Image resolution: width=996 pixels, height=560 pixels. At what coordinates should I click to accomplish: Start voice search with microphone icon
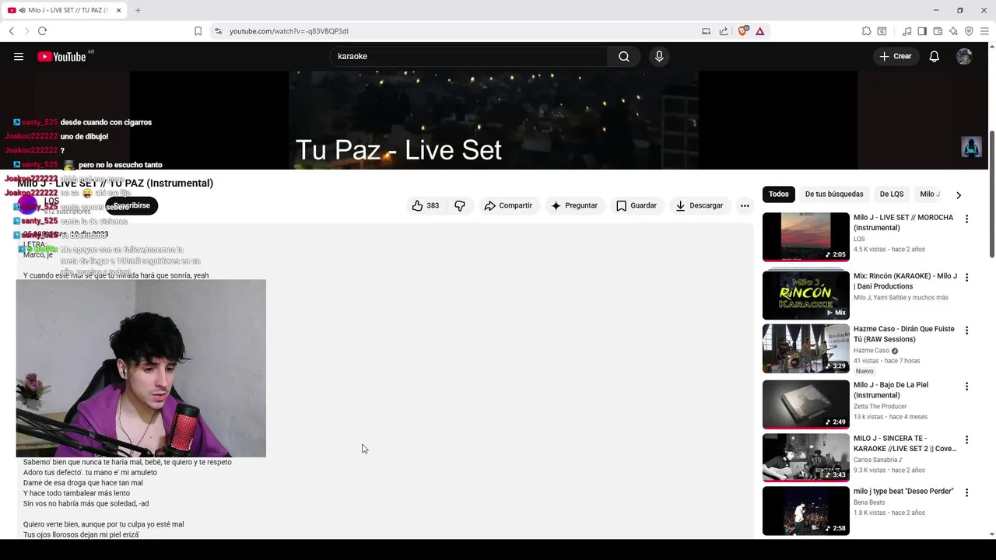659,56
